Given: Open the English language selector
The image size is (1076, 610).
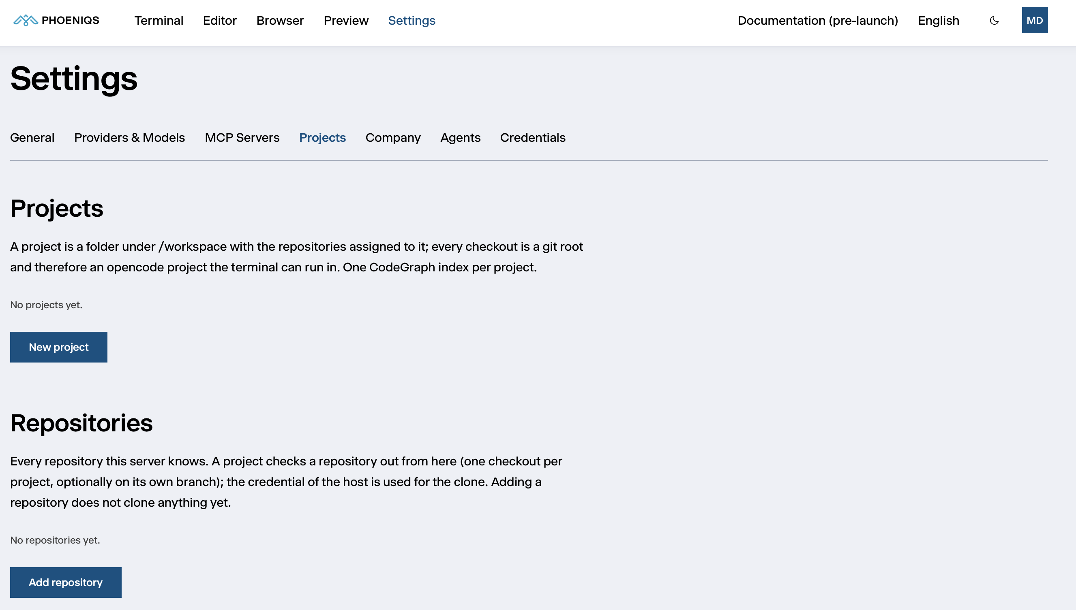Looking at the screenshot, I should click(x=939, y=21).
